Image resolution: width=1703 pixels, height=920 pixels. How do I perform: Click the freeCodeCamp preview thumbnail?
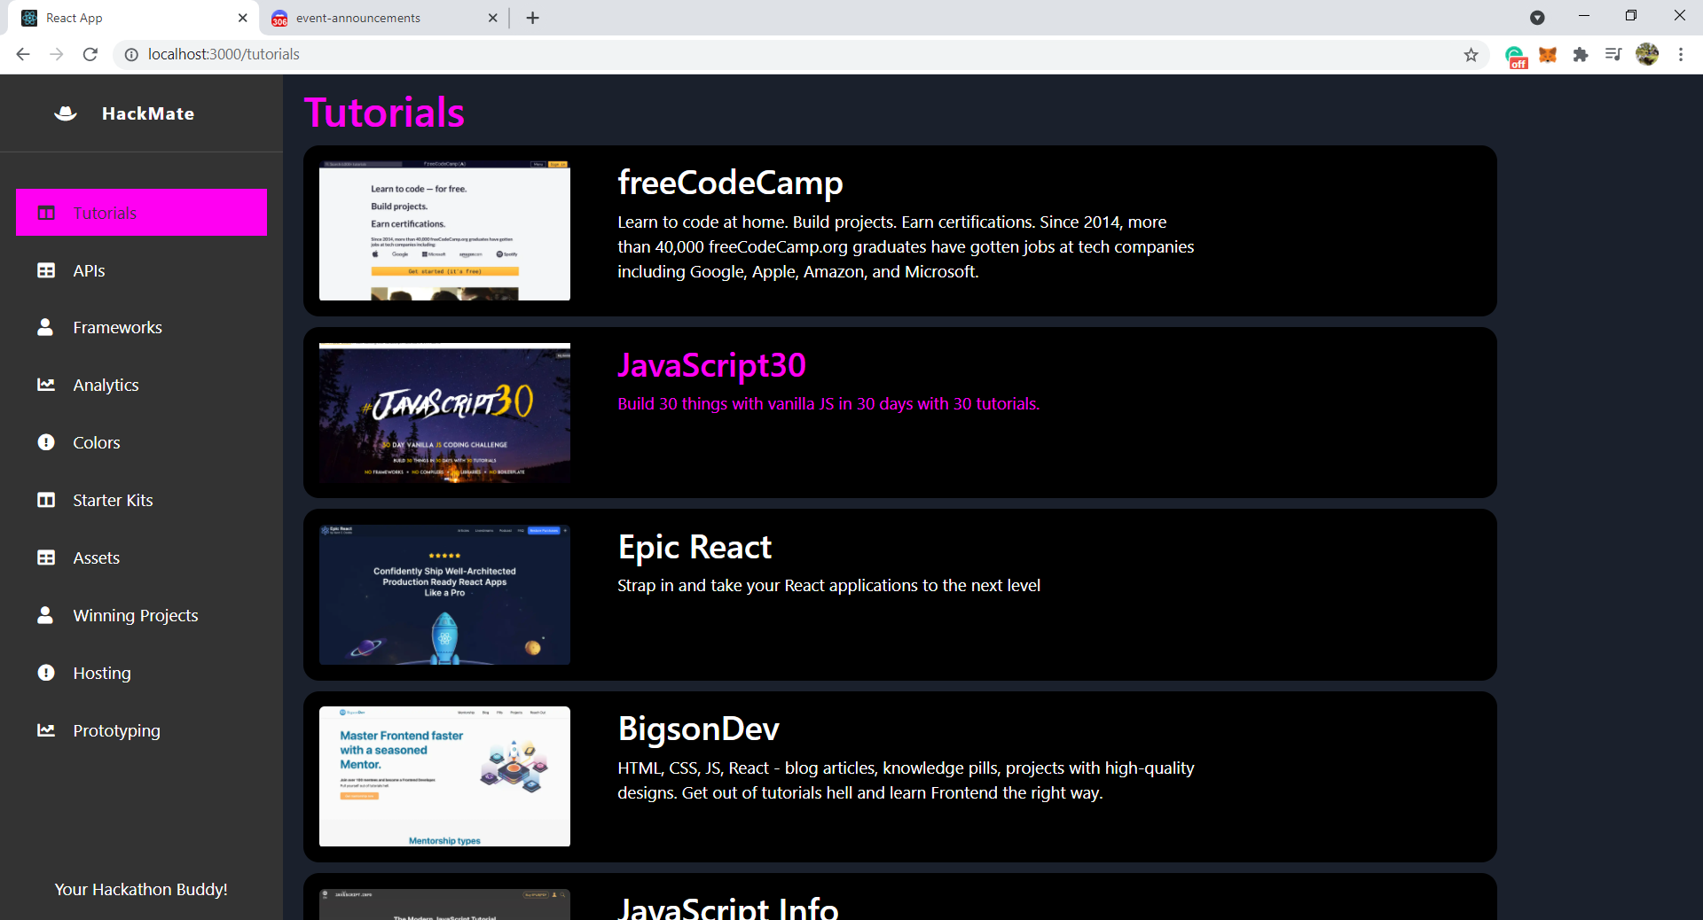click(x=444, y=230)
